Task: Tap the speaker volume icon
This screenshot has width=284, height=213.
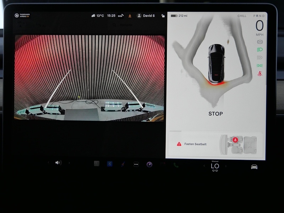Action: point(58,163)
